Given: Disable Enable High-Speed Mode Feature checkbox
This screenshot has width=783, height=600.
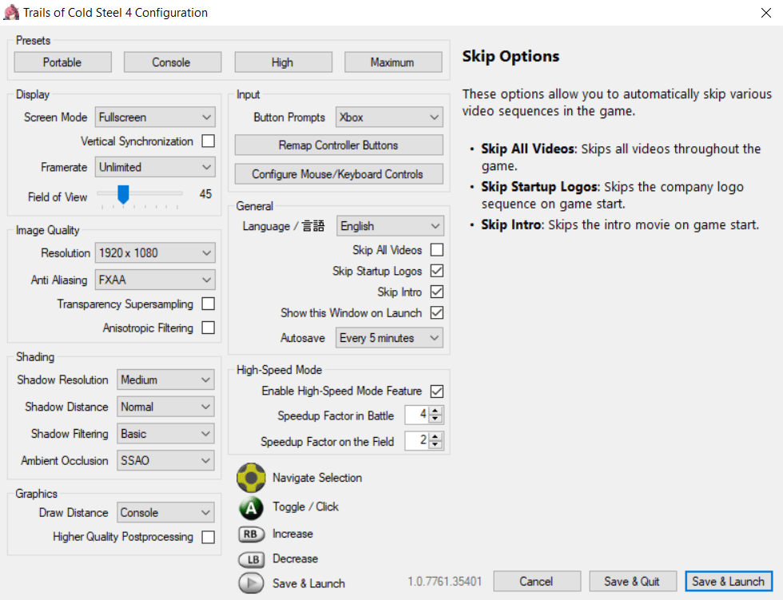Looking at the screenshot, I should pyautogui.click(x=436, y=391).
